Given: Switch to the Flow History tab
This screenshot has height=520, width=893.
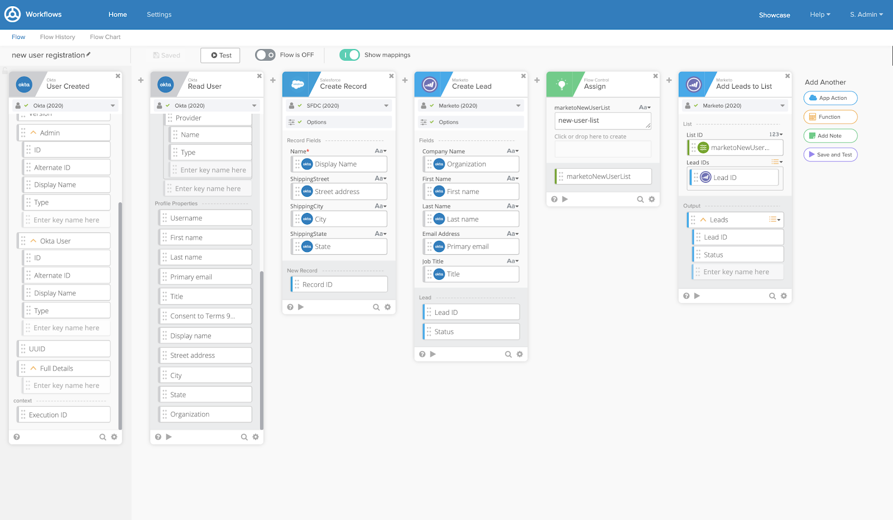Looking at the screenshot, I should coord(57,37).
